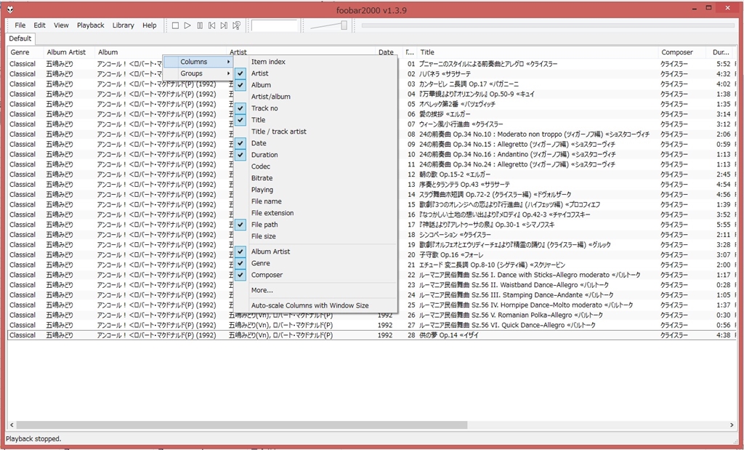This screenshot has width=744, height=450.
Task: Click the Next track button
Action: pyautogui.click(x=224, y=25)
